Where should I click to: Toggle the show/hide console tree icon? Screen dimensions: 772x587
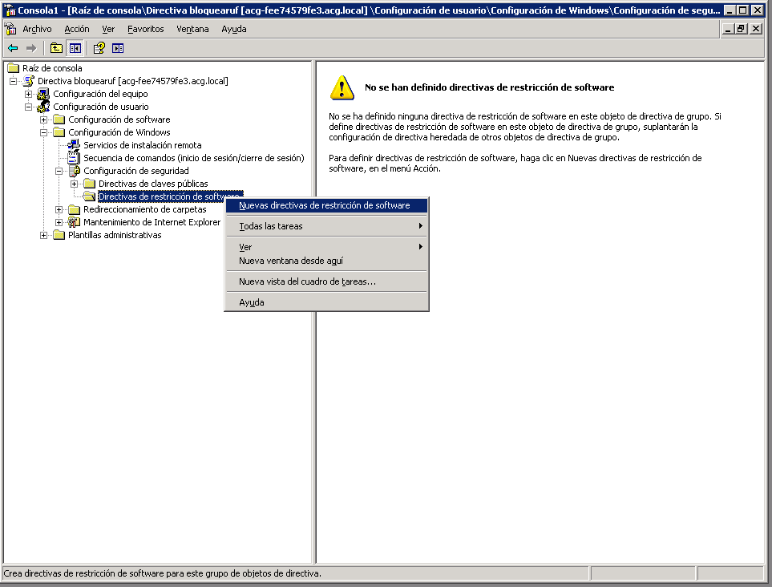(75, 48)
